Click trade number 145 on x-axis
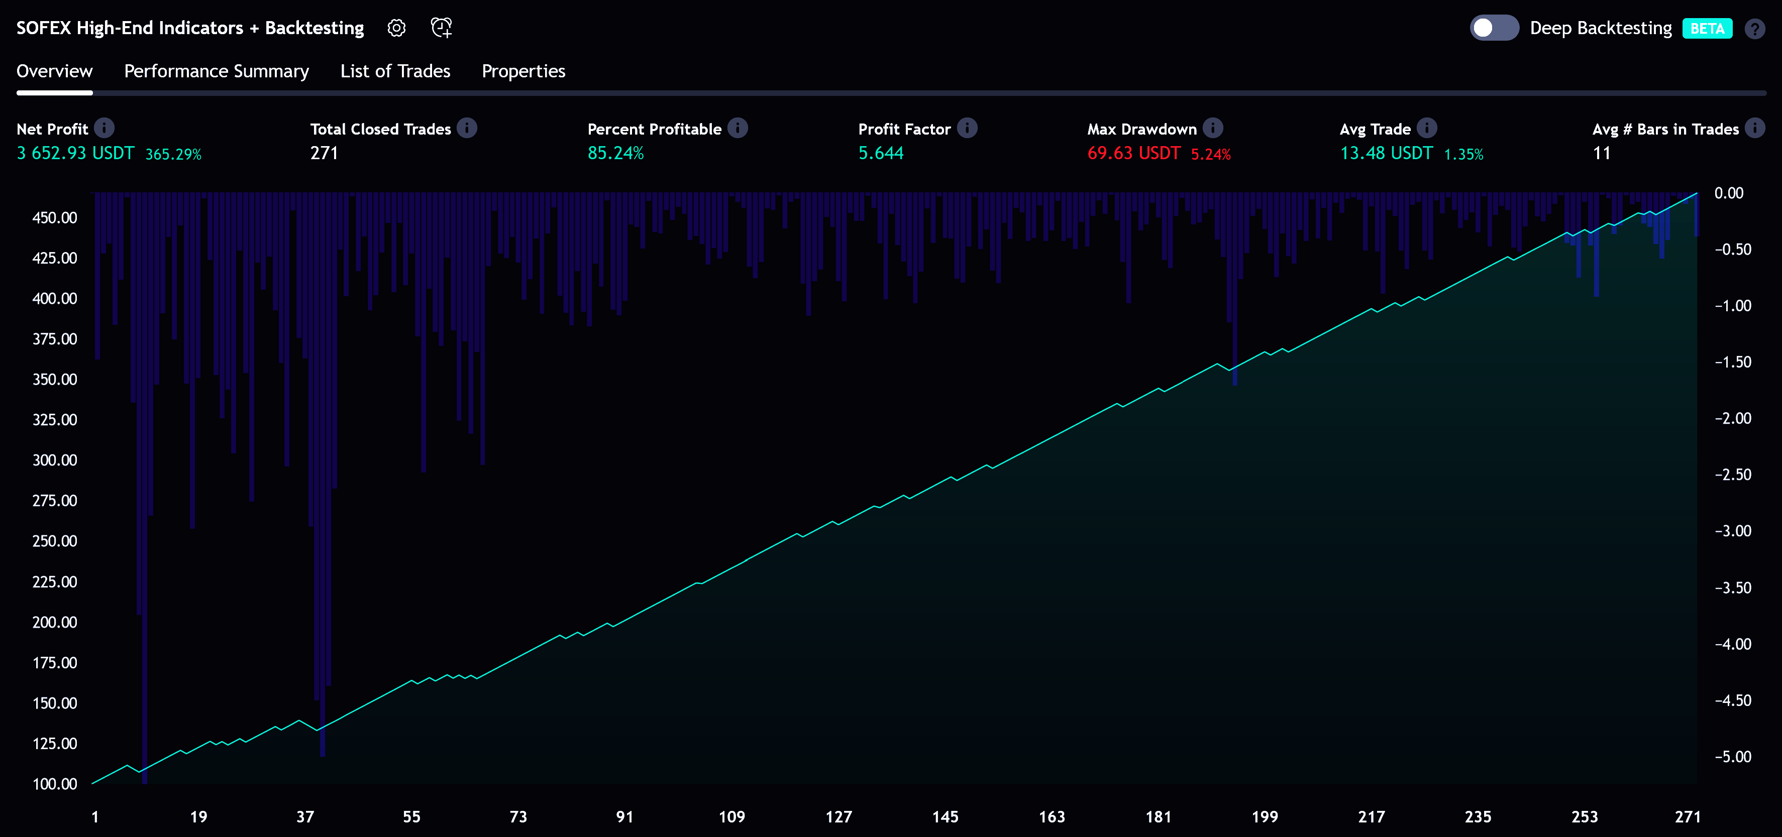The height and width of the screenshot is (837, 1782). coord(945,817)
